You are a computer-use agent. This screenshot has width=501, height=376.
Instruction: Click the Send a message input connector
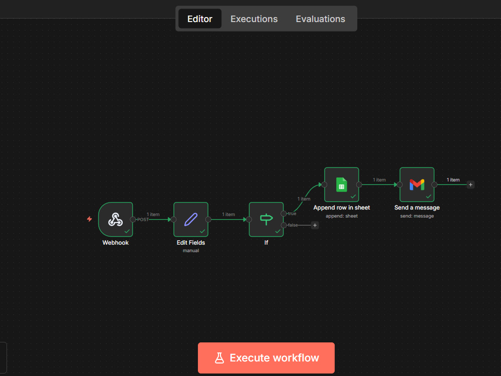pyautogui.click(x=400, y=184)
